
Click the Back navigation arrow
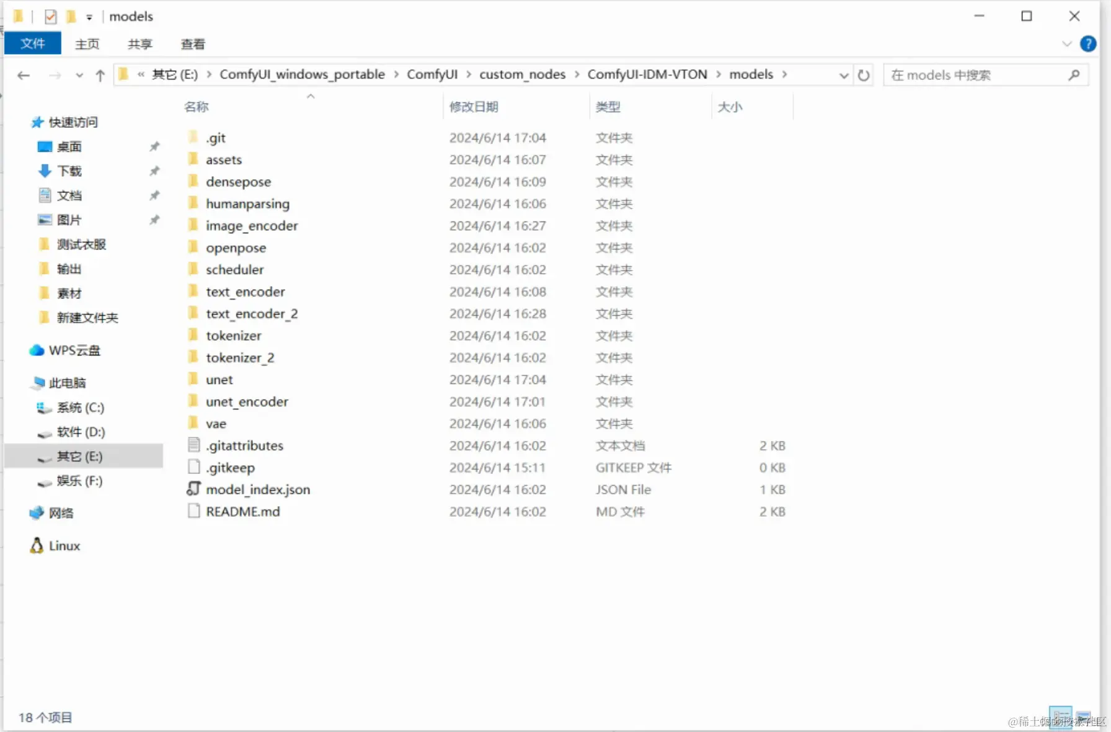pos(24,76)
